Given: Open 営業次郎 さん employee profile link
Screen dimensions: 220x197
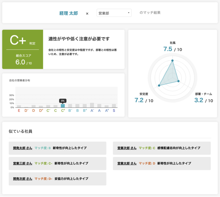Looking at the screenshot, I should pyautogui.click(x=127, y=148).
